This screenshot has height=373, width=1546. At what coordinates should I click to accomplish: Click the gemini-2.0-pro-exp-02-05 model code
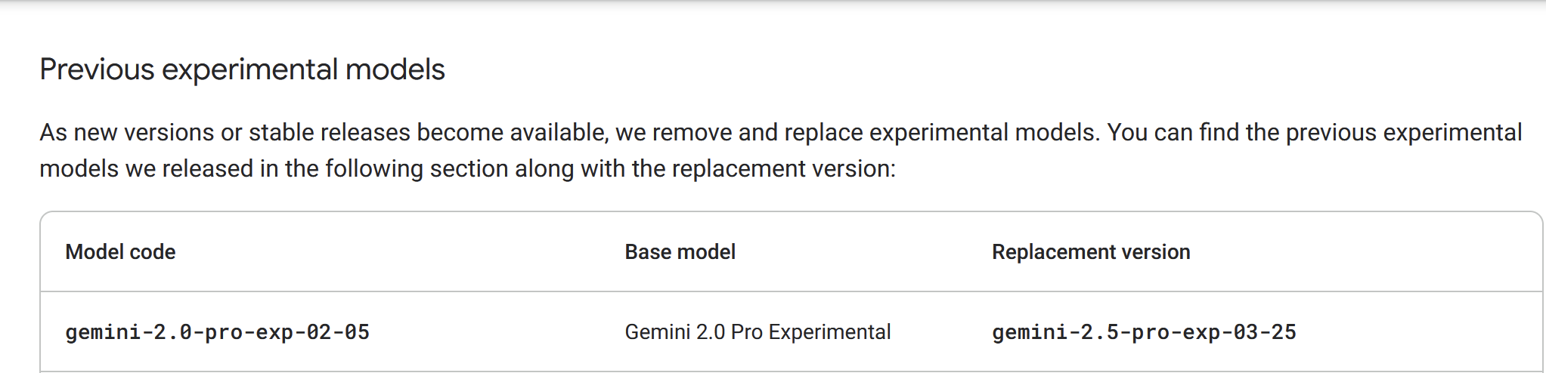click(217, 332)
